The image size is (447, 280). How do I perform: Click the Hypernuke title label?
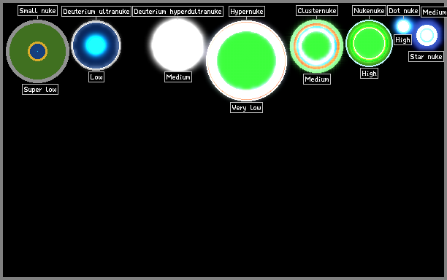coord(247,12)
